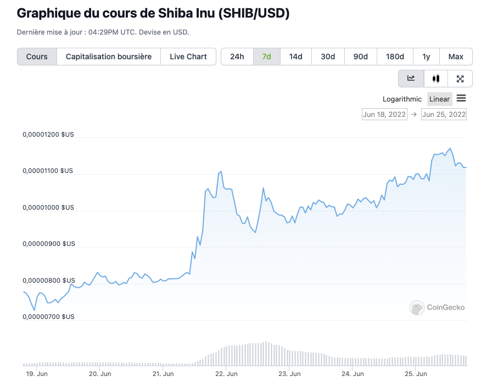This screenshot has height=387, width=481.
Task: Select Linear scale option
Action: 439,99
